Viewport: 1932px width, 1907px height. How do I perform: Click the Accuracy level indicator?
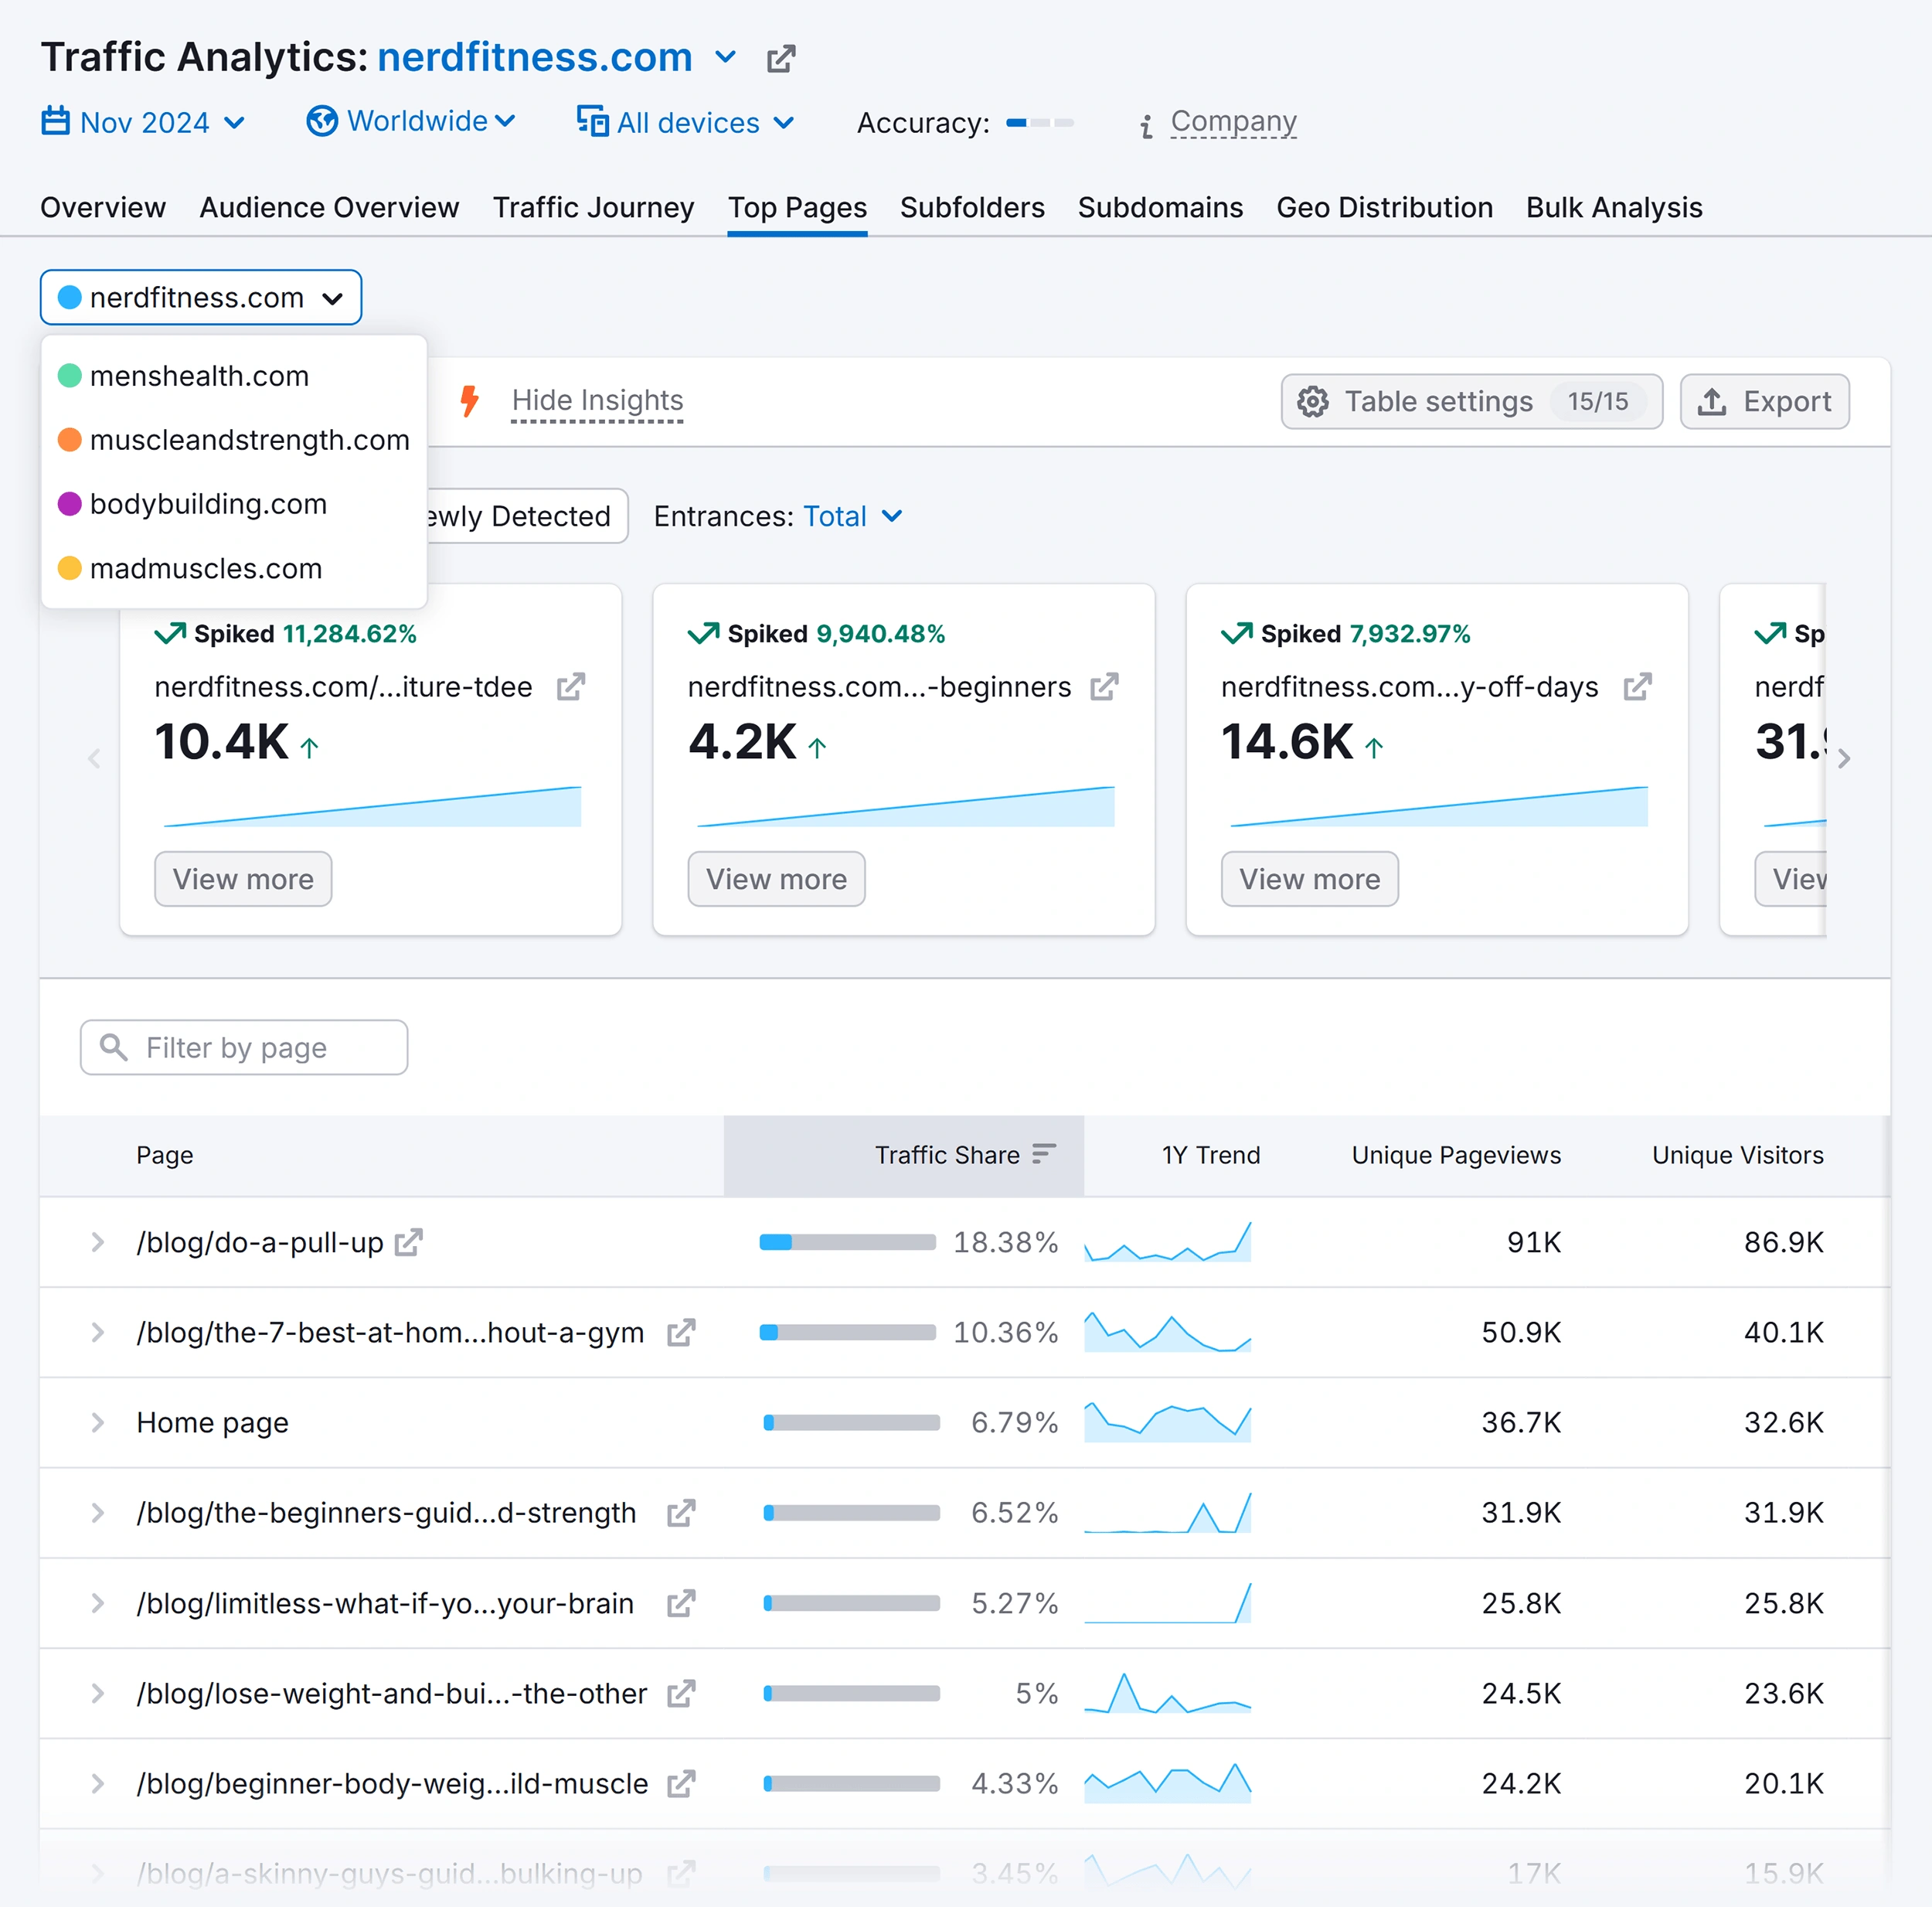point(1040,122)
